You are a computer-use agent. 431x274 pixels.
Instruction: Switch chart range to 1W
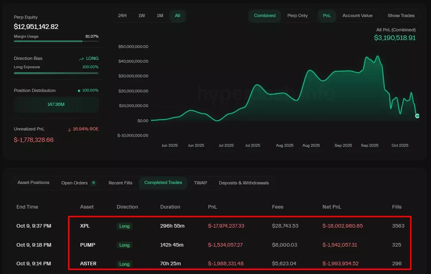coord(141,15)
